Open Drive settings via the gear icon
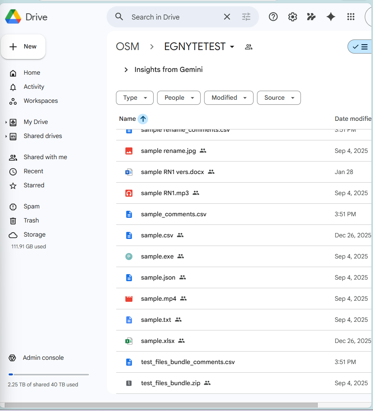This screenshot has width=373, height=411. (292, 17)
